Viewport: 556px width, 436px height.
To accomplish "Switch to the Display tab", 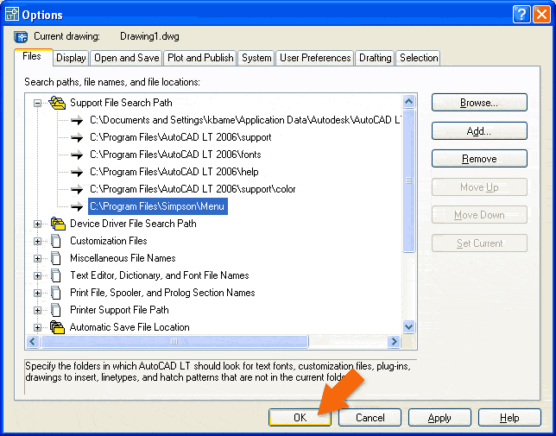I will [71, 58].
